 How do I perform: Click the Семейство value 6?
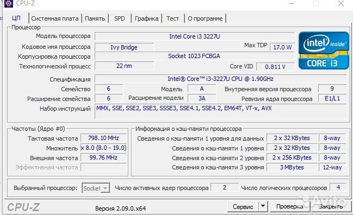109,88
